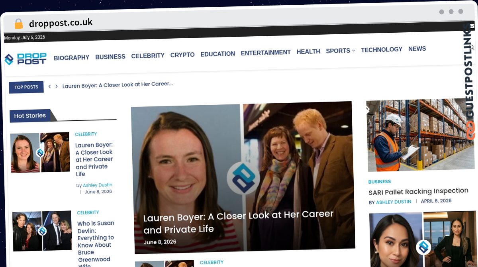The height and width of the screenshot is (267, 478).
Task: Click Celebrity tag above Susan Devlin story
Action: 88,213
